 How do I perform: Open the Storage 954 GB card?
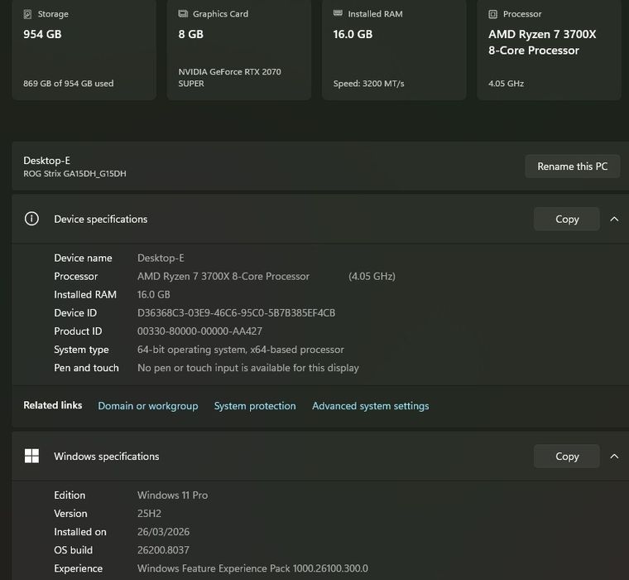click(84, 50)
